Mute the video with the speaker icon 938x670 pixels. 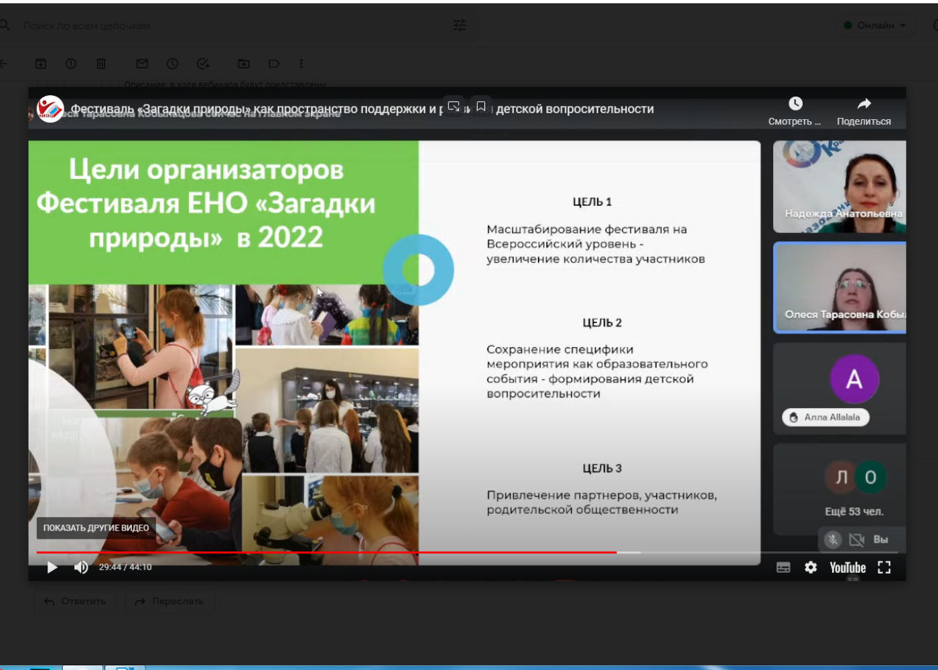tap(81, 567)
